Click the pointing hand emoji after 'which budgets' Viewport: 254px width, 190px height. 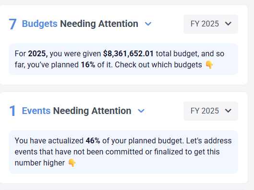pos(209,65)
